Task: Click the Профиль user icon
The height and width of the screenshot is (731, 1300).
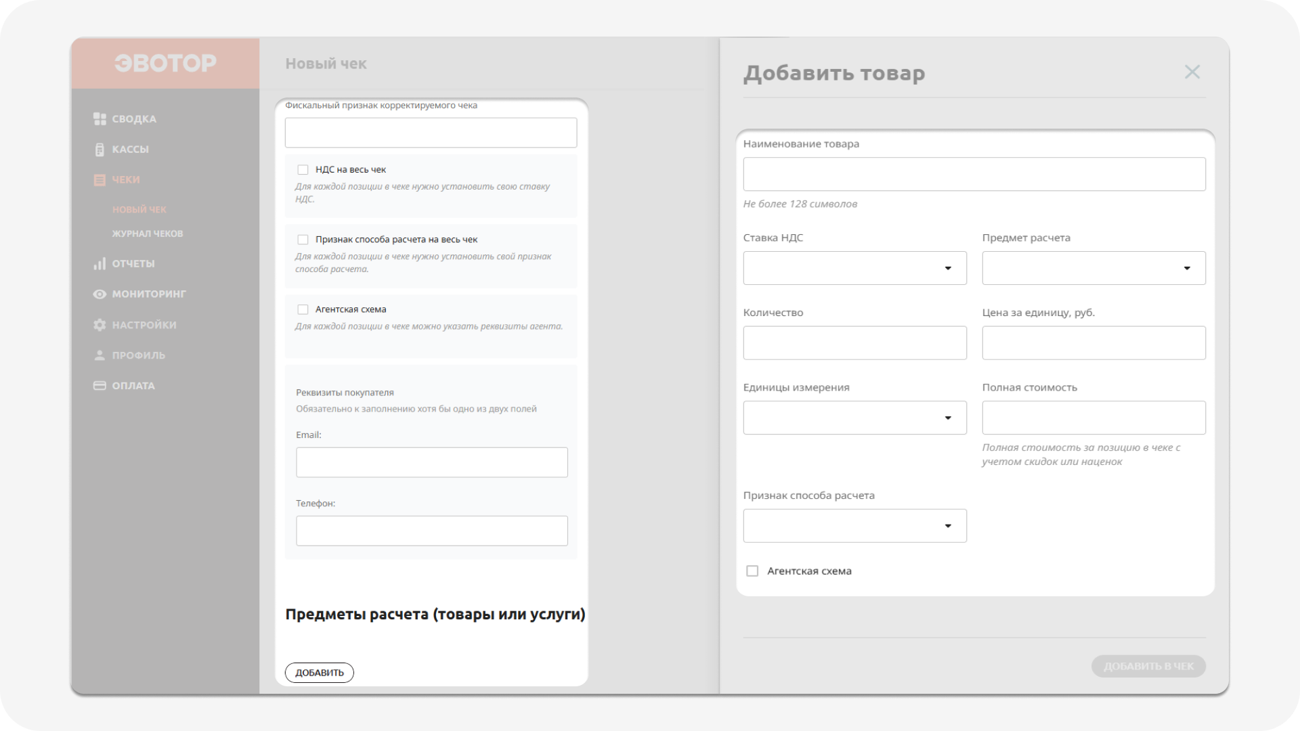Action: [x=99, y=355]
